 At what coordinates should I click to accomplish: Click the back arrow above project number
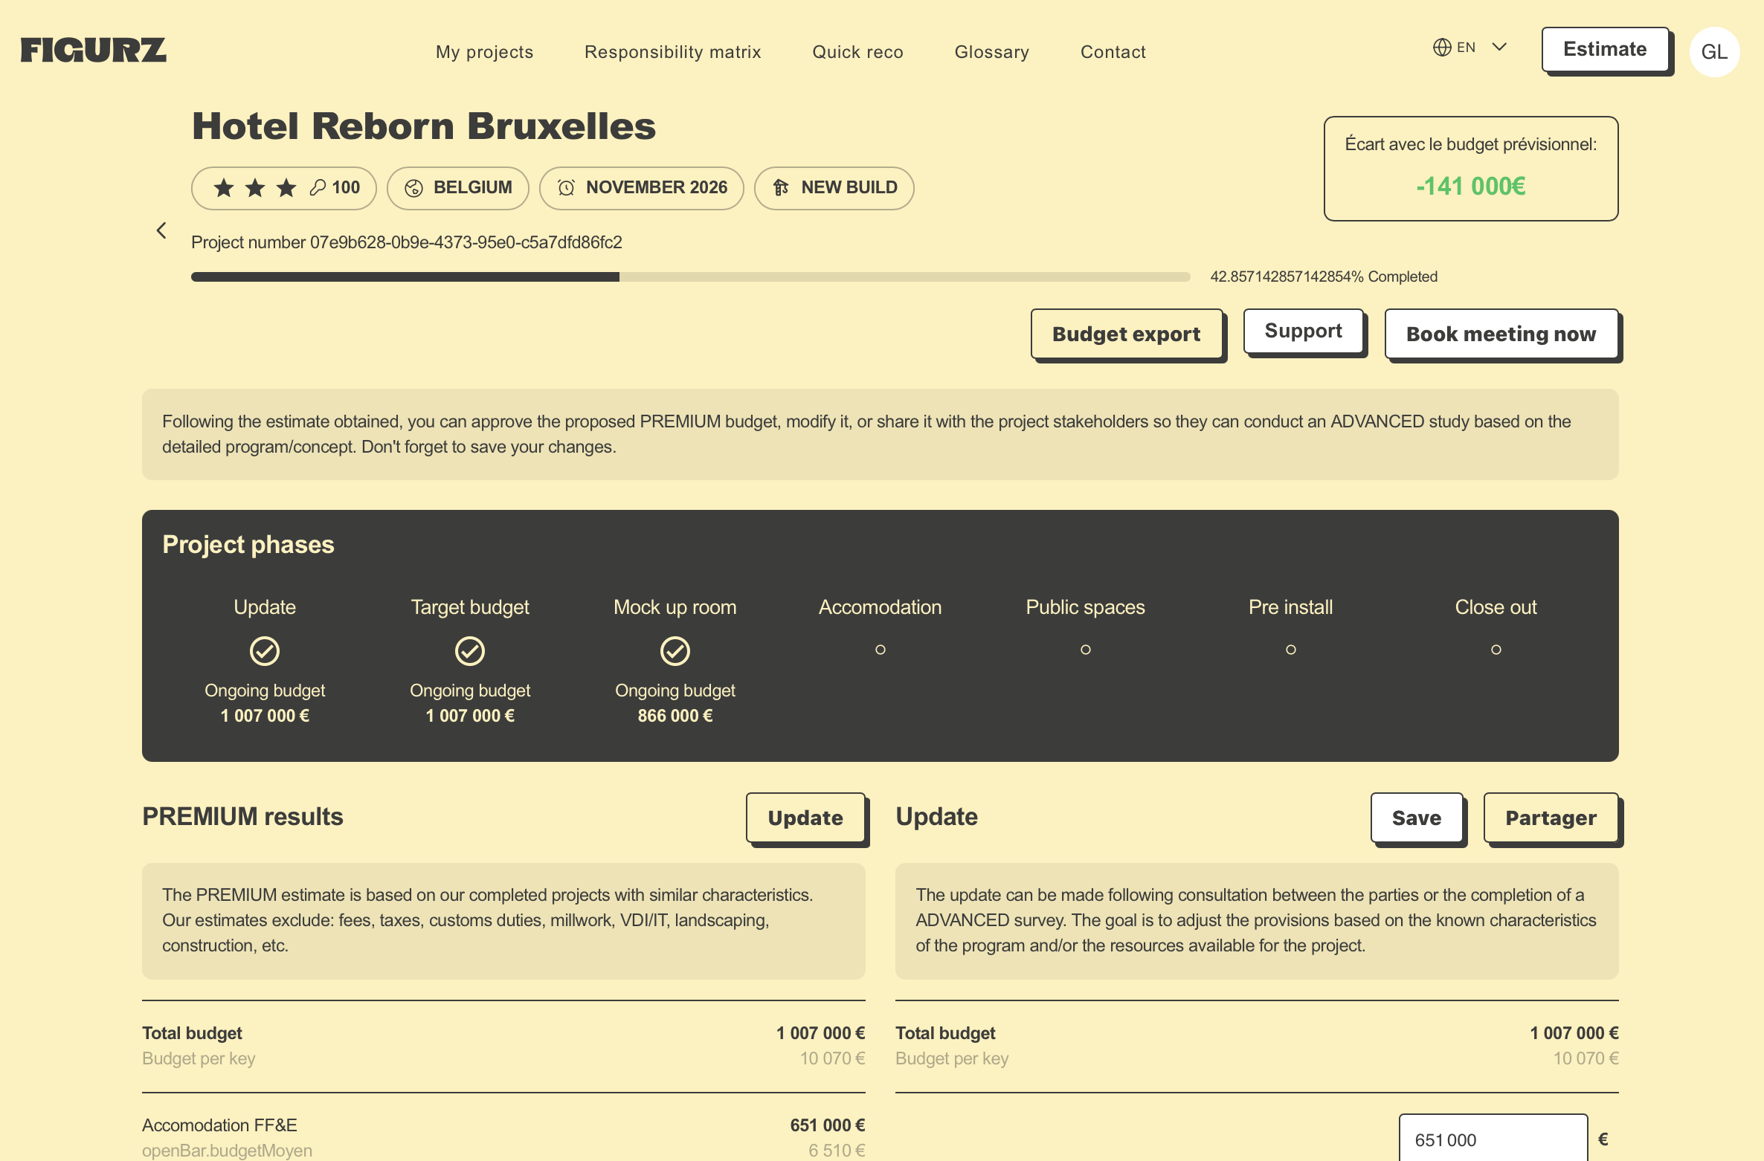pyautogui.click(x=161, y=230)
